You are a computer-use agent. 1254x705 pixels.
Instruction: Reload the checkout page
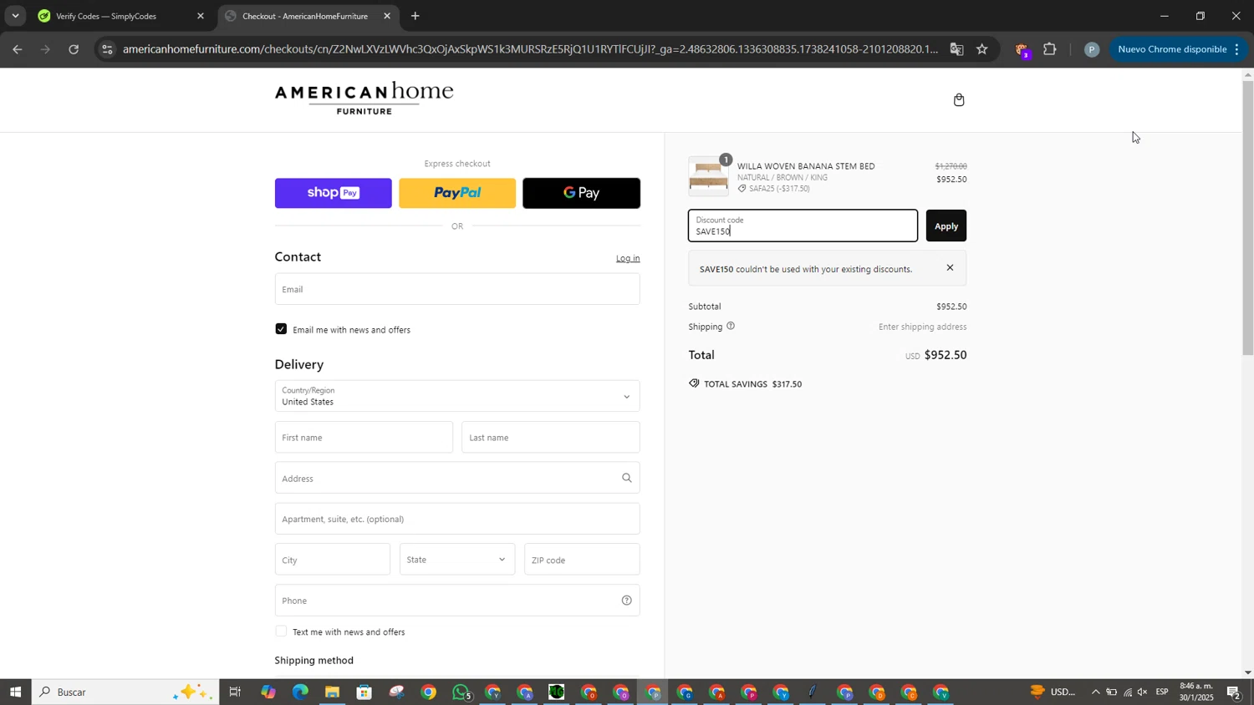pyautogui.click(x=74, y=49)
